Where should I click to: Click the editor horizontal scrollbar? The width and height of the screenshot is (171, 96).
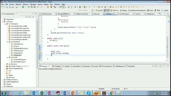pyautogui.click(x=105, y=63)
